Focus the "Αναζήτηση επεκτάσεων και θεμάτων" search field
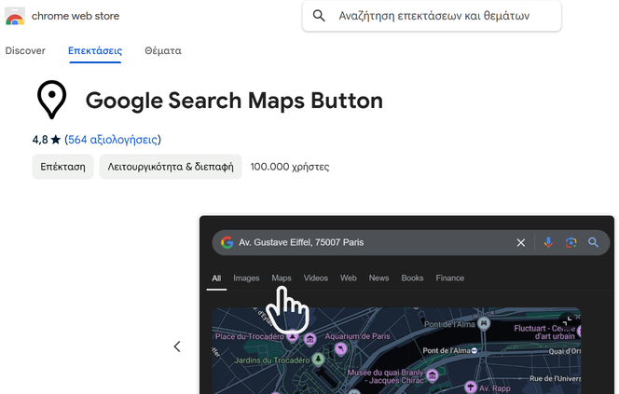619x394 pixels. [x=432, y=16]
